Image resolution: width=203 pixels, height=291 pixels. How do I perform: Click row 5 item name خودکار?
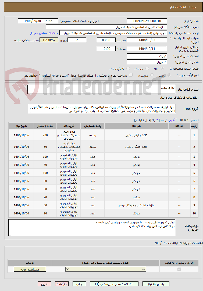tap(136, 173)
